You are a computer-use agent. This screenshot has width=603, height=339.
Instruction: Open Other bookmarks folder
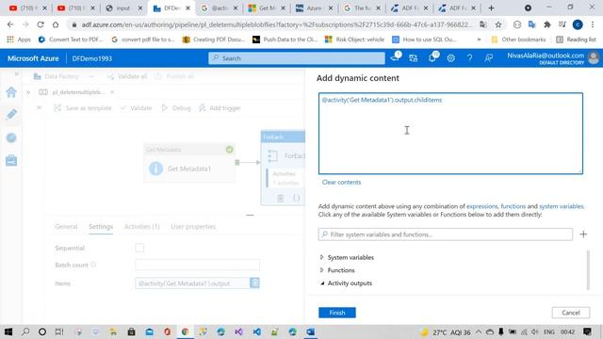(519, 40)
